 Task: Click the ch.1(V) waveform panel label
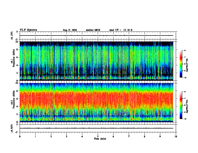pyautogui.click(x=12, y=35)
